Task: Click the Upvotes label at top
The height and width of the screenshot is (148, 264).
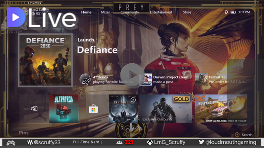Action: (35, 3)
